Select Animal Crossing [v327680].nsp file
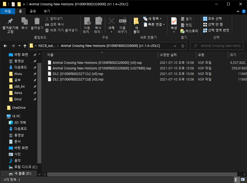Screen dimensions: 247x183 [x=102, y=68]
